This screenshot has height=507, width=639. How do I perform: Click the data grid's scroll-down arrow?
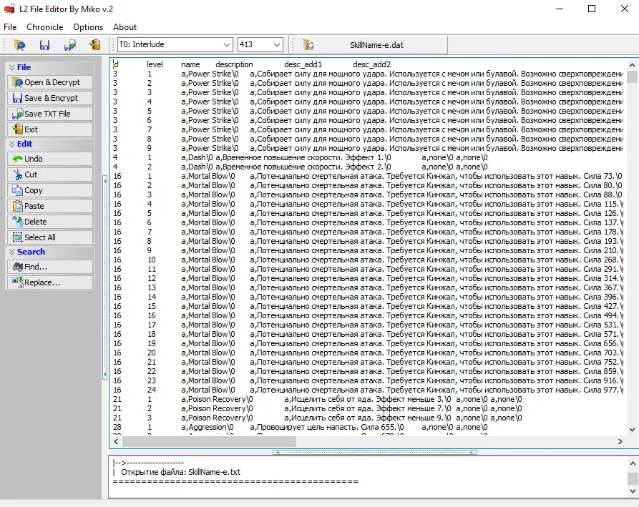[632, 429]
